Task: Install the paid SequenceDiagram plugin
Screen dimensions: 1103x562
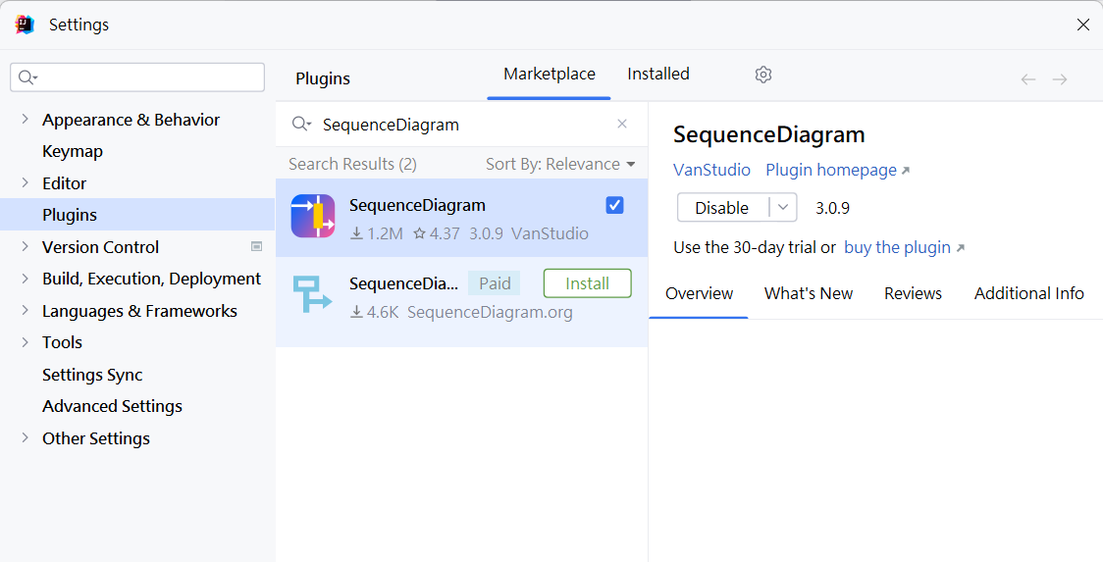Action: point(588,283)
